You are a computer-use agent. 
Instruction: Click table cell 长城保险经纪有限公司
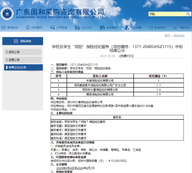[100, 81]
